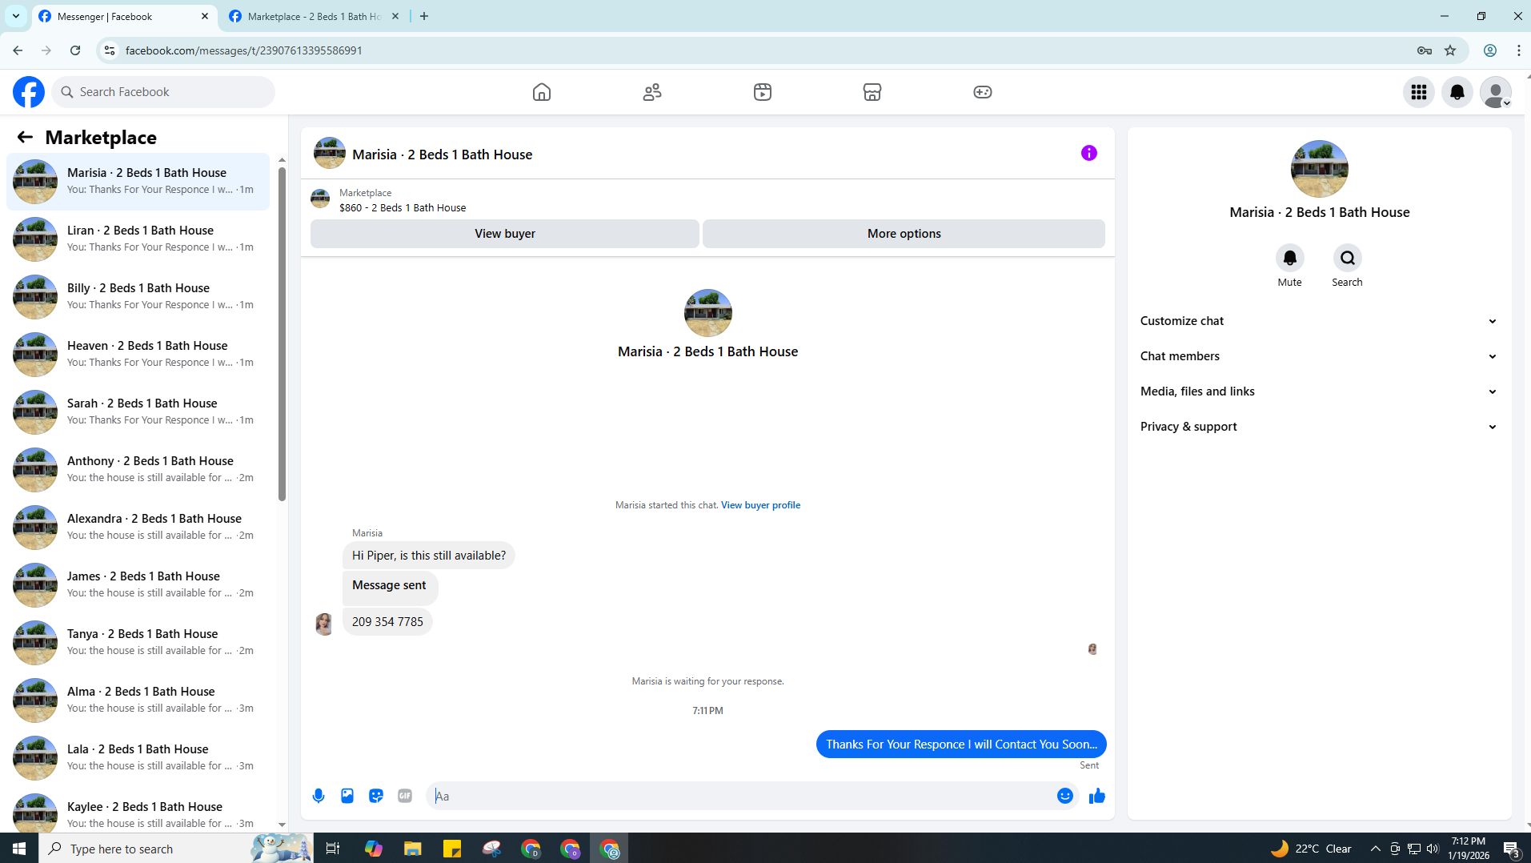1531x863 pixels.
Task: Expand the Customize chat section
Action: click(x=1319, y=321)
